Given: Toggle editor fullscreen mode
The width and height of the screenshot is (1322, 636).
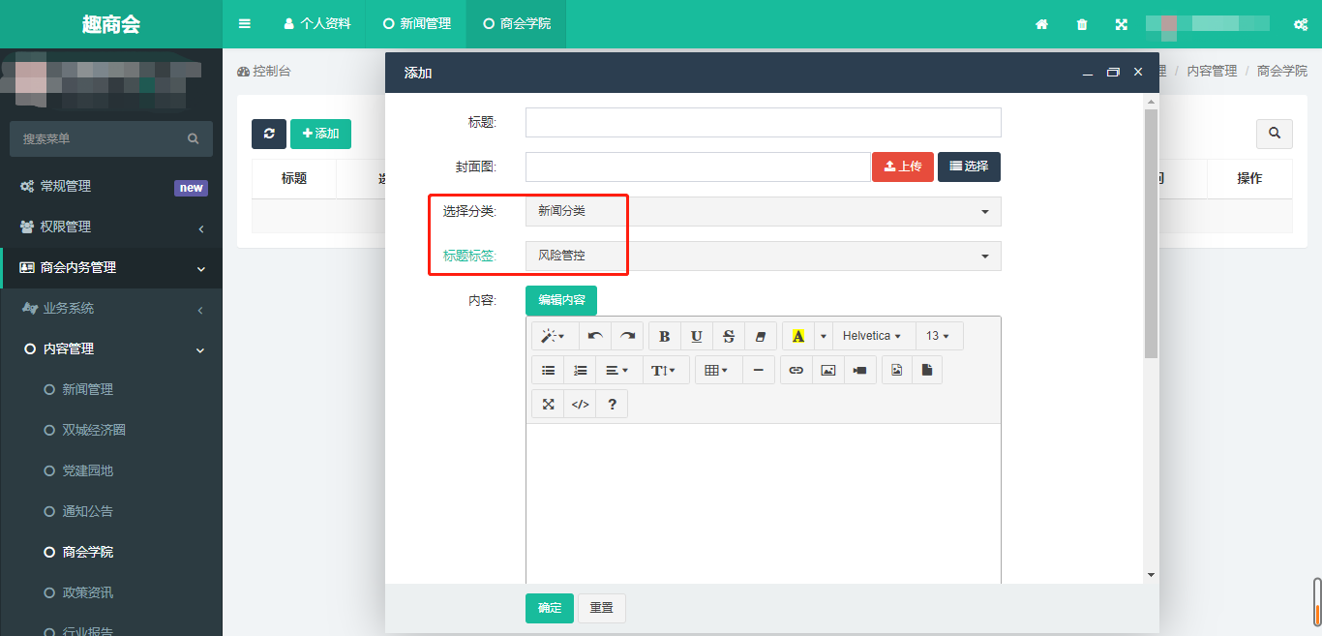Looking at the screenshot, I should point(548,405).
